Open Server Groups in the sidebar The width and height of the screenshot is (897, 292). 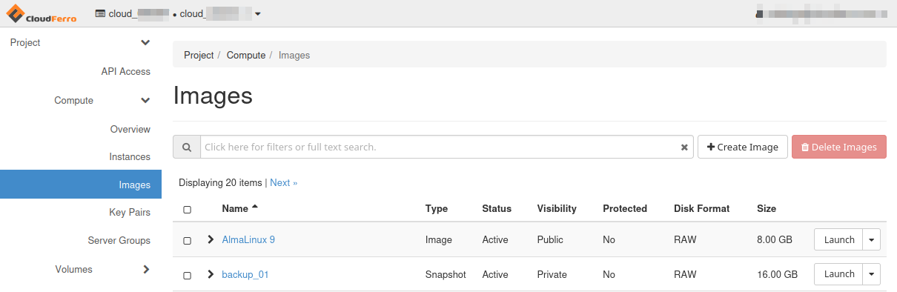point(119,240)
